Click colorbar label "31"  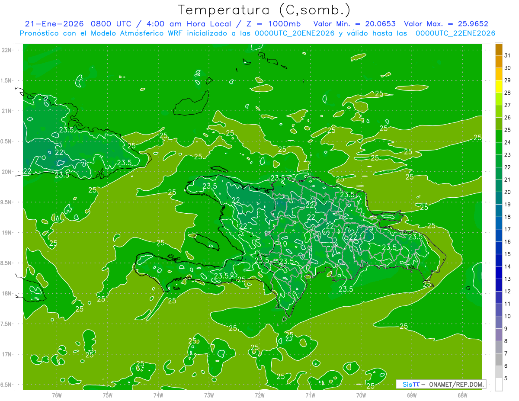pos(508,55)
